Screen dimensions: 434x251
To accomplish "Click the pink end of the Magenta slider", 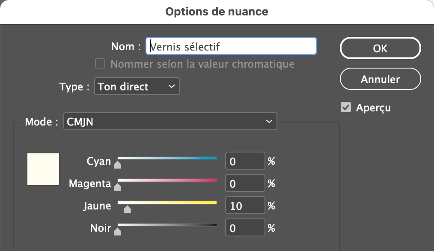I will point(214,181).
